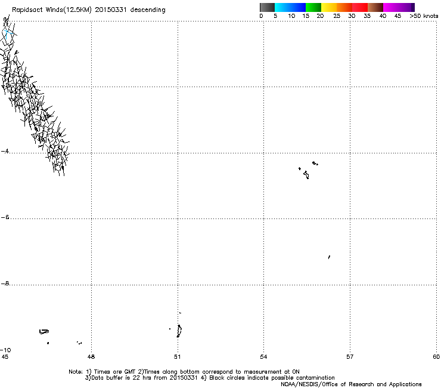The width and height of the screenshot is (441, 388).
Task: Click the cyan-blue 5-15 knots gradient band
Action: coord(290,7)
